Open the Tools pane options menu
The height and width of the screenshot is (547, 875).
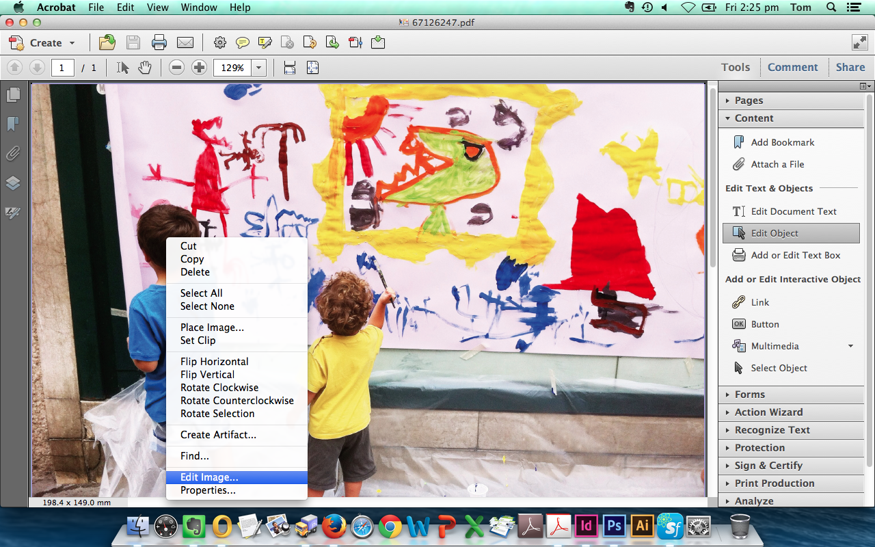pos(866,86)
